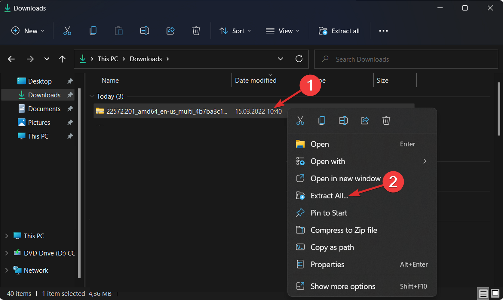
Task: Click the Refresh icon beside the address bar
Action: [x=299, y=59]
